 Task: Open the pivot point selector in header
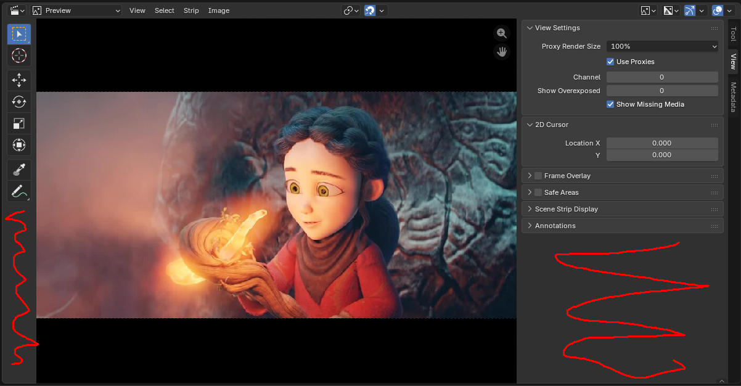(x=351, y=10)
